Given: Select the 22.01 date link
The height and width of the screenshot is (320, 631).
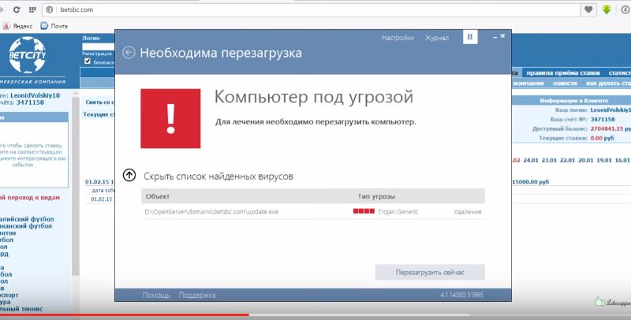Looking at the screenshot, I should [567, 160].
